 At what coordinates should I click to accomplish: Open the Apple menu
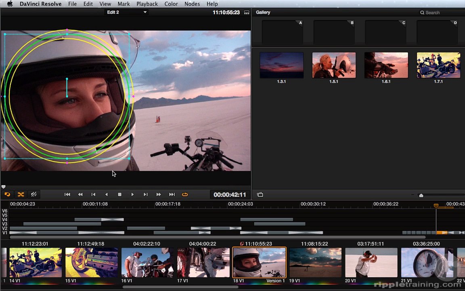pos(10,4)
